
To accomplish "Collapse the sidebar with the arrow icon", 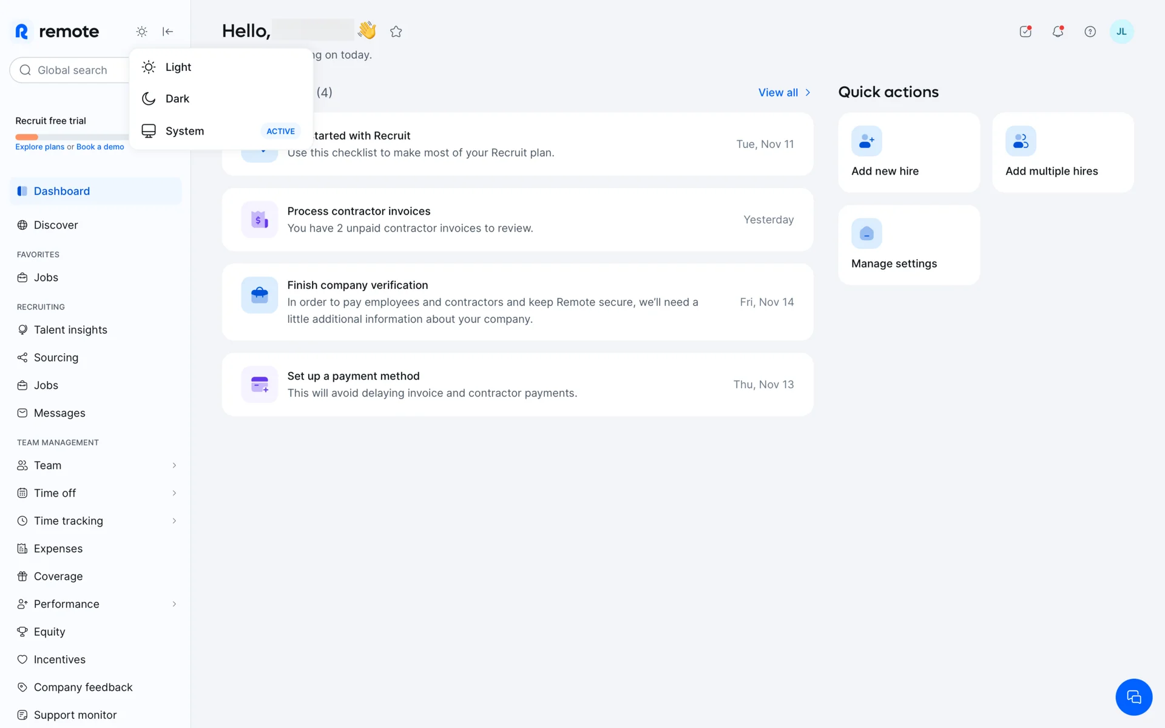I will tap(168, 32).
